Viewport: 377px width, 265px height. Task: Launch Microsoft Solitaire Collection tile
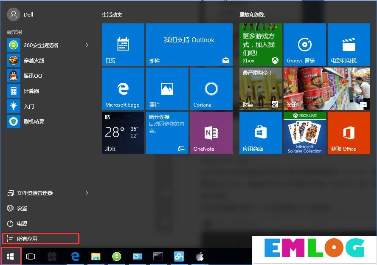[x=305, y=133]
